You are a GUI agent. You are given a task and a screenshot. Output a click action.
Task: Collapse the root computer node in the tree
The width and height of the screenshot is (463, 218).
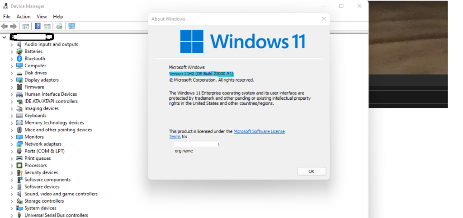click(4, 37)
